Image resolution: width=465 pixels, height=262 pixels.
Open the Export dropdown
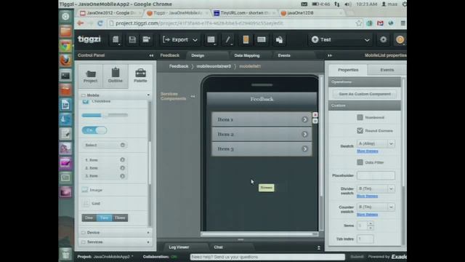(x=180, y=39)
